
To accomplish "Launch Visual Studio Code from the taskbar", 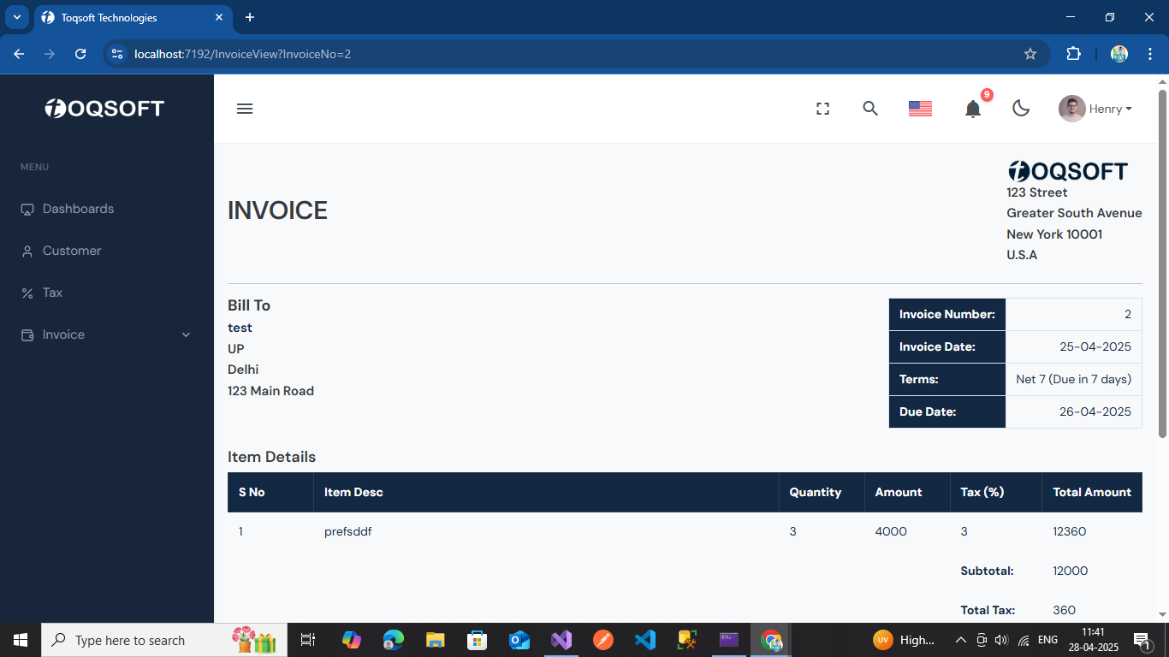I will 645,640.
